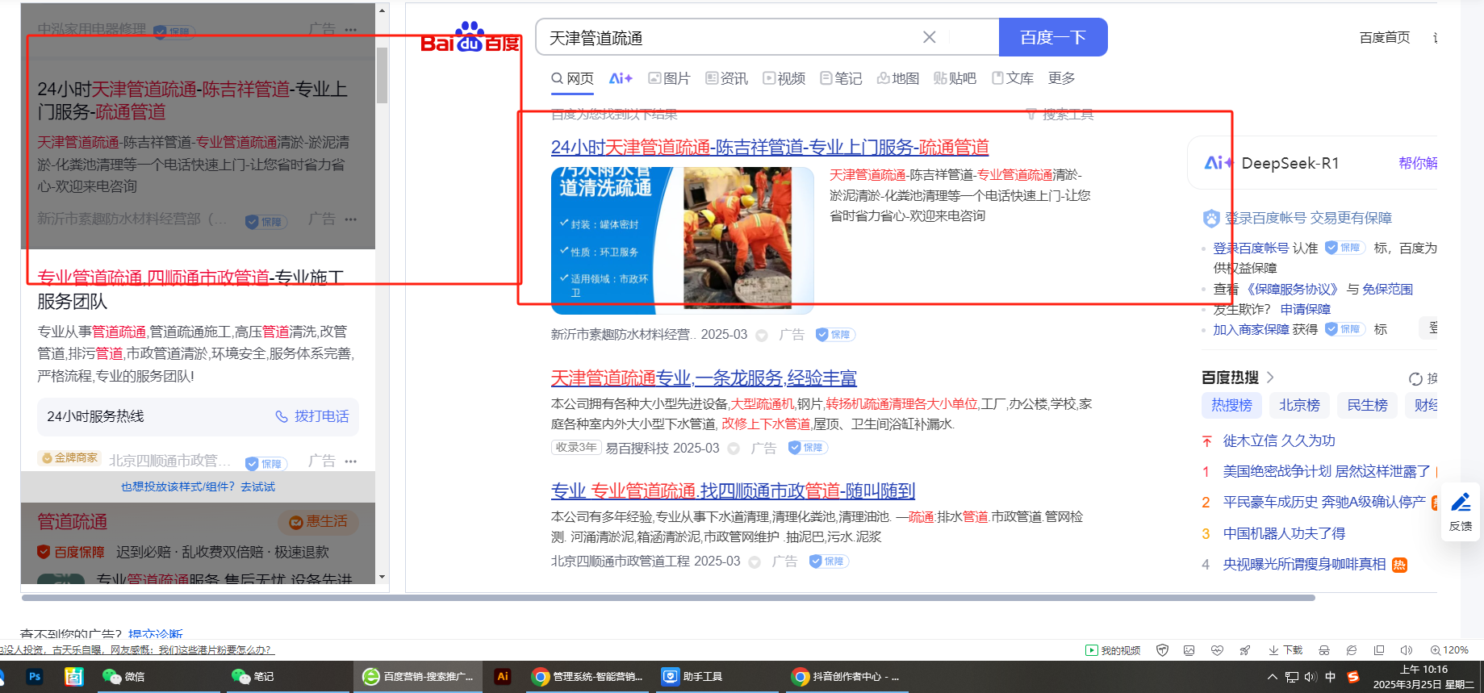Click the rocket speed-up icon in the status bar
This screenshot has width=1484, height=693.
tap(1245, 650)
